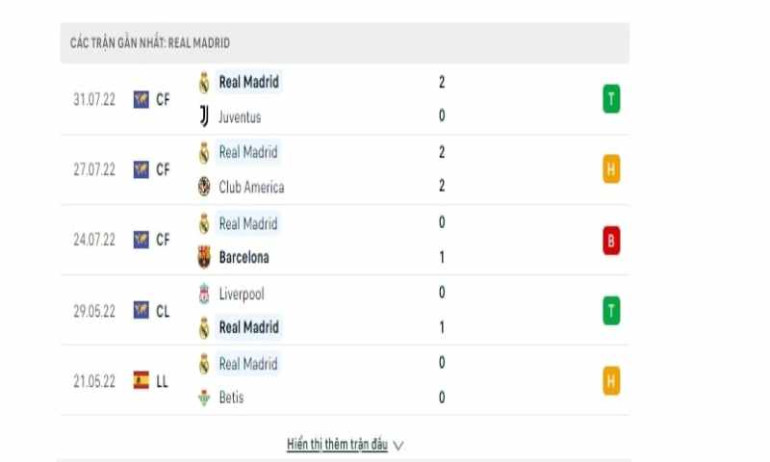
Task: Open the Liverpool team name link
Action: coord(241,294)
